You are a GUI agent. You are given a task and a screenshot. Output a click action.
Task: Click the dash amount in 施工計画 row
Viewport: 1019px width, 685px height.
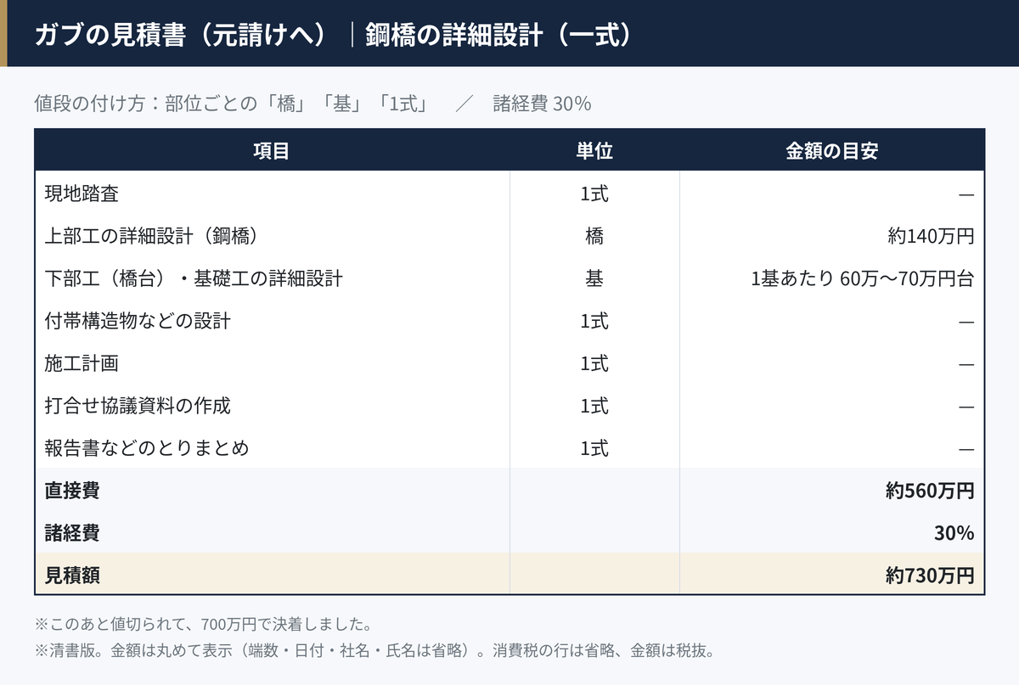coord(966,363)
